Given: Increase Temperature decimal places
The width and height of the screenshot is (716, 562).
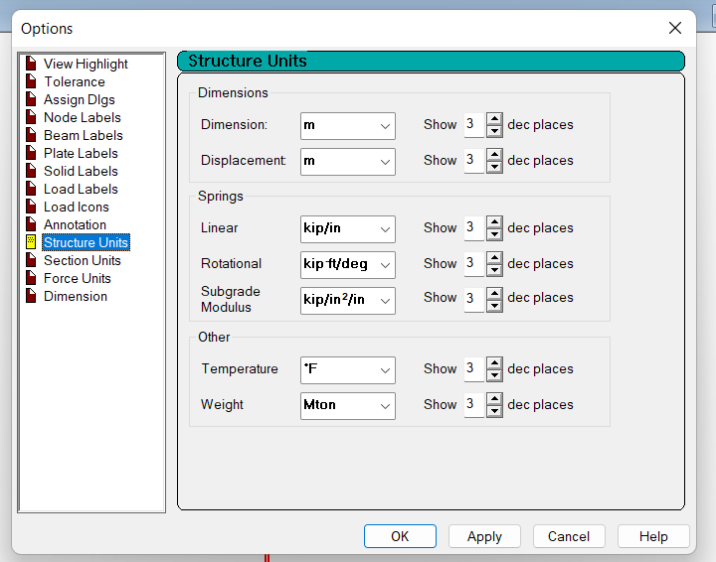Looking at the screenshot, I should pyautogui.click(x=494, y=362).
